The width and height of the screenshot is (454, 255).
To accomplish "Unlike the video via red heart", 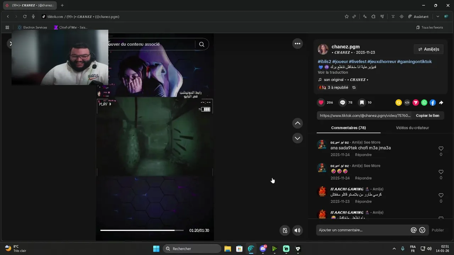I will 321,102.
